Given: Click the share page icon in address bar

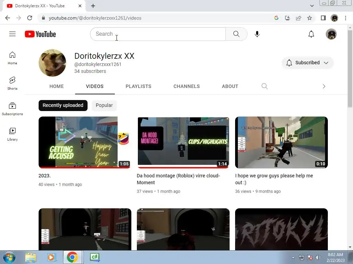Looking at the screenshot, I should click(x=299, y=18).
